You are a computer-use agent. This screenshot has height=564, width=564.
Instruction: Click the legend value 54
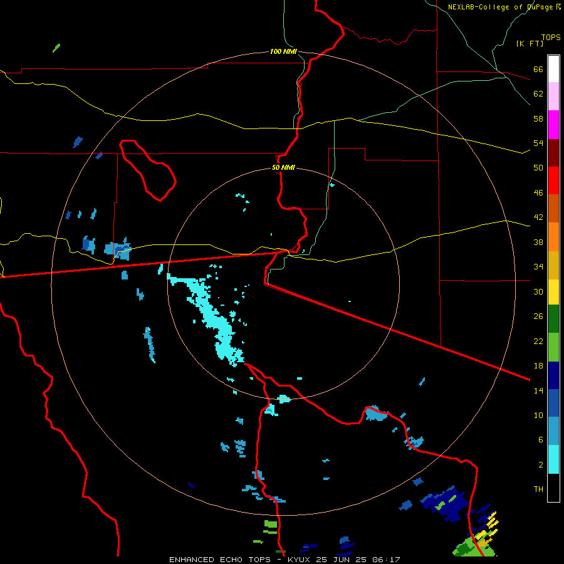(x=538, y=143)
